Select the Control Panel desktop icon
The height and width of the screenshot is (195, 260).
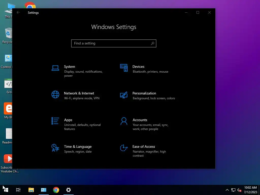(7, 61)
